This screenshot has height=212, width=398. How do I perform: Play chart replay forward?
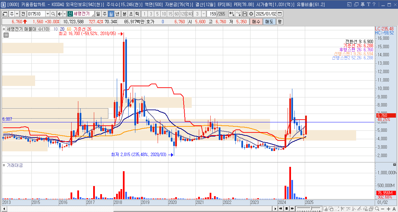click(x=275, y=209)
